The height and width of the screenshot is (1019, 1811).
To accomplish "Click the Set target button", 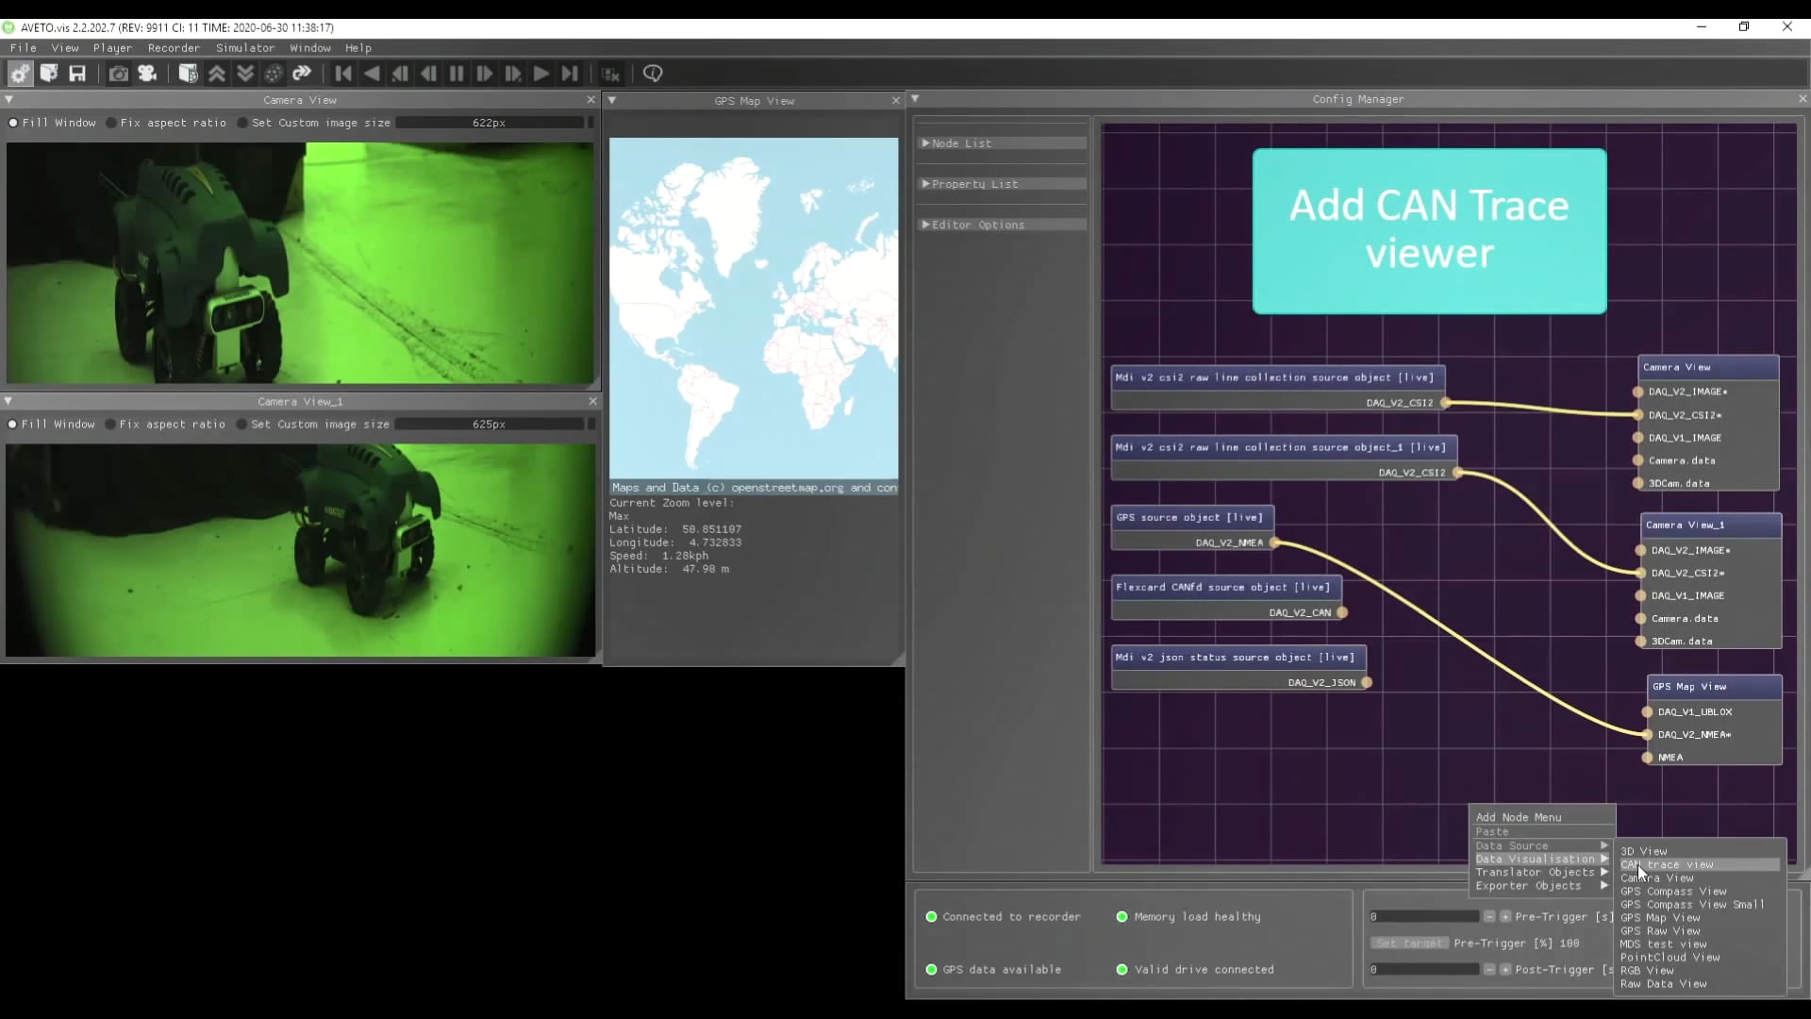I will point(1409,944).
